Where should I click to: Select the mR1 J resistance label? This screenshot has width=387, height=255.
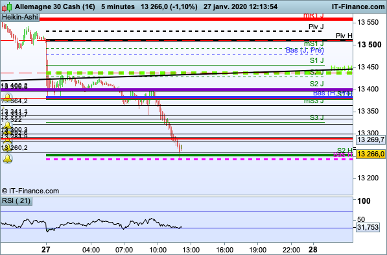pyautogui.click(x=314, y=16)
